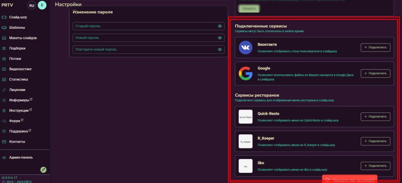Open the Лицензии page
The height and width of the screenshot is (183, 402).
[x=17, y=90]
